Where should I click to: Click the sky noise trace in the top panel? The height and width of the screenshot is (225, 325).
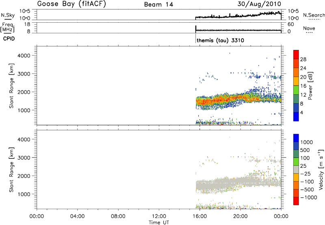click(238, 16)
